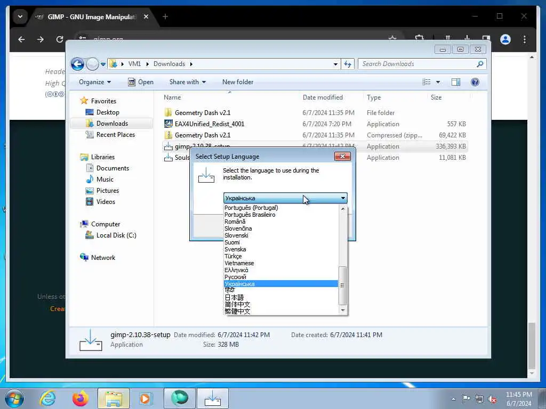Toggle the preview pane icon
This screenshot has height=409, width=546.
tap(456, 82)
